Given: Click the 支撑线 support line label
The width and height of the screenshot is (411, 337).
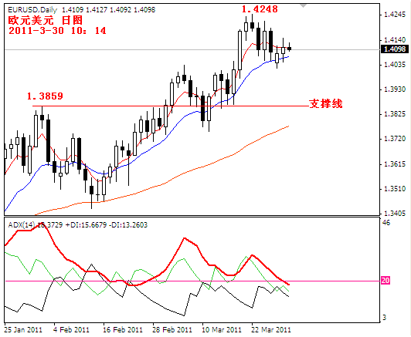Looking at the screenshot, I should coord(326,103).
